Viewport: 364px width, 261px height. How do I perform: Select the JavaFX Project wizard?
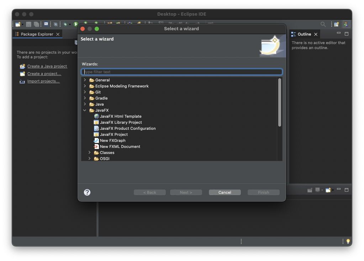pos(114,134)
